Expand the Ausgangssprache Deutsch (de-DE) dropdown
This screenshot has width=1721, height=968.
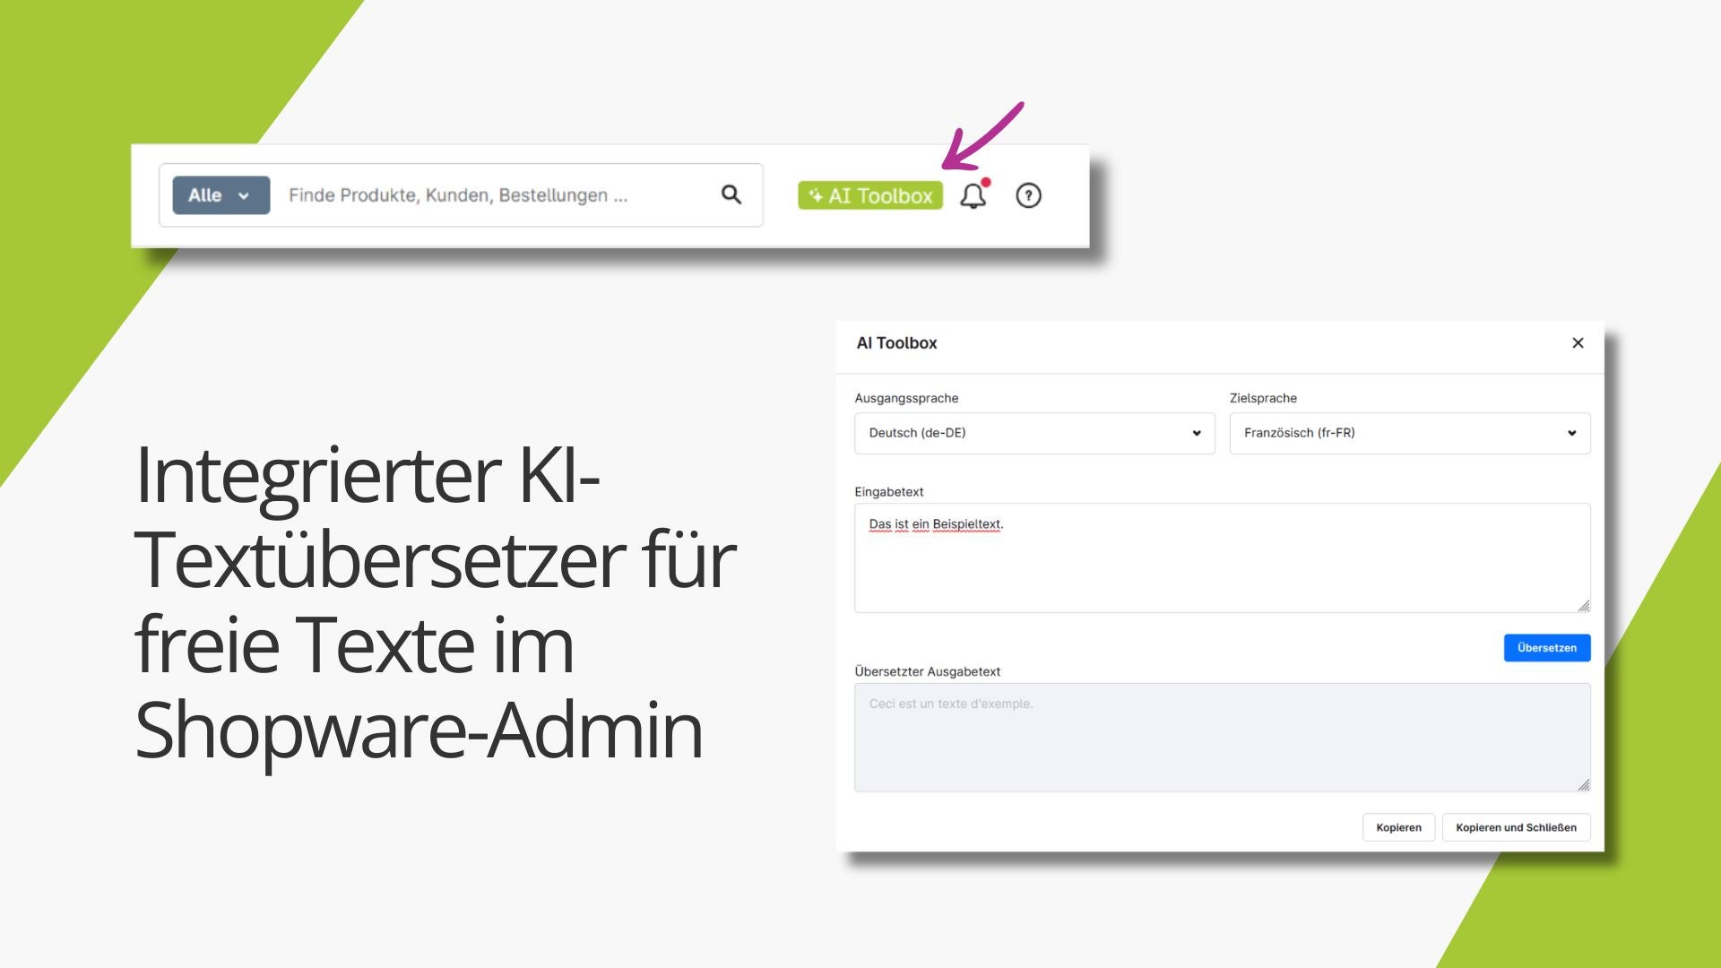click(1034, 433)
